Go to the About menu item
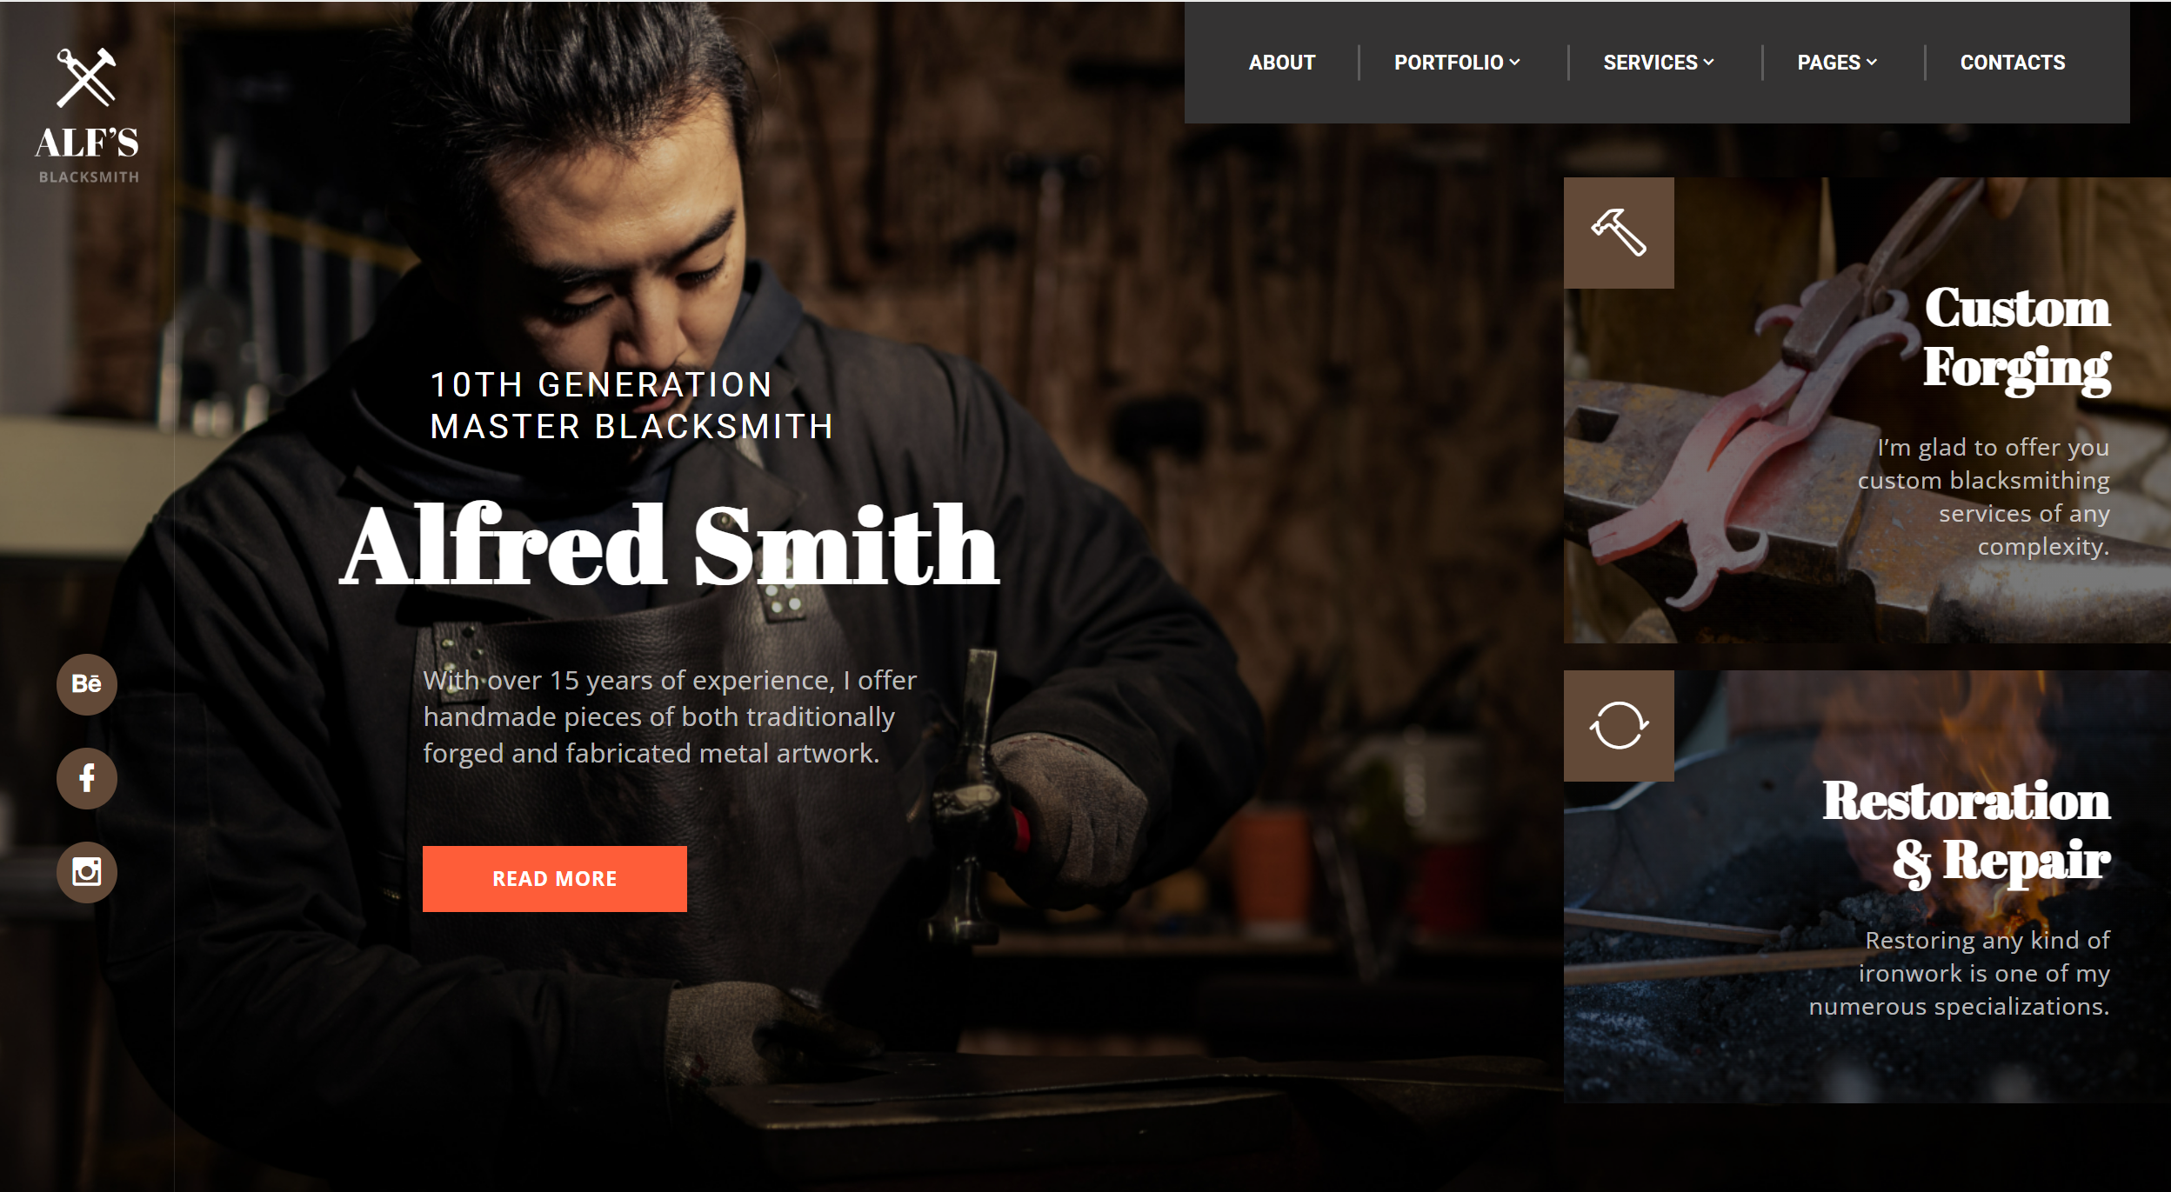The image size is (2171, 1192). [x=1281, y=63]
